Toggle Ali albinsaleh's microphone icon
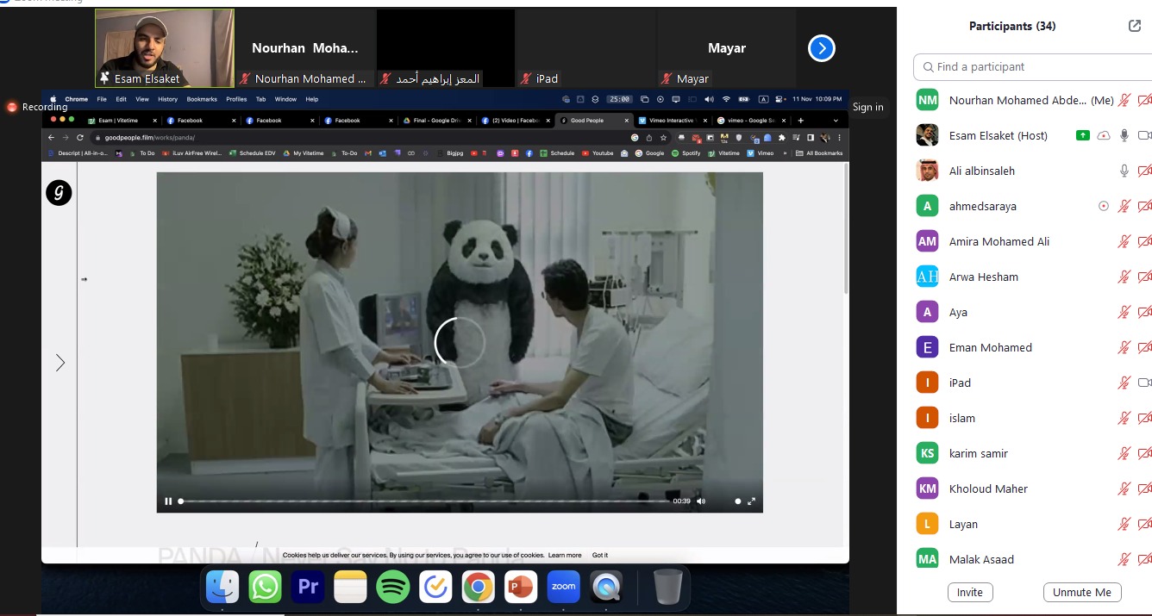Image resolution: width=1152 pixels, height=616 pixels. tap(1124, 171)
